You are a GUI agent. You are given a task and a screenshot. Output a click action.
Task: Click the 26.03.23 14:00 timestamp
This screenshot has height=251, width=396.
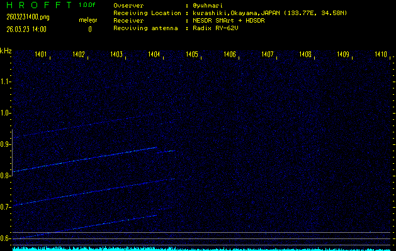26,29
